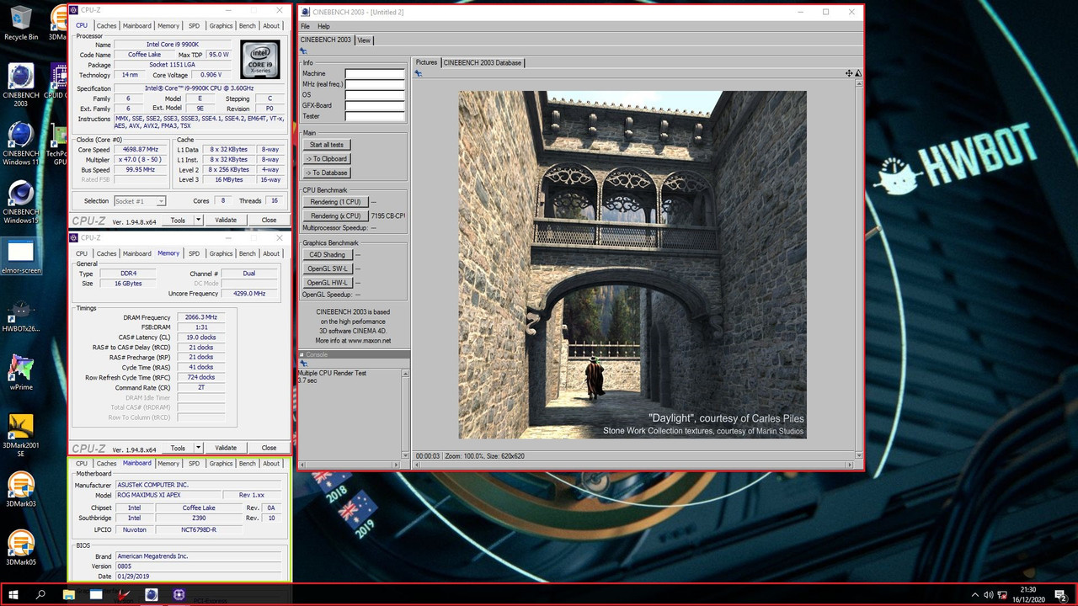The height and width of the screenshot is (606, 1078).
Task: Switch to CINEBENCH 2003 Database tab
Action: (483, 62)
